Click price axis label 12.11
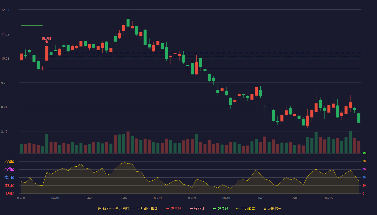Image resolution: width=377 pixels, height=215 pixels. [5, 10]
